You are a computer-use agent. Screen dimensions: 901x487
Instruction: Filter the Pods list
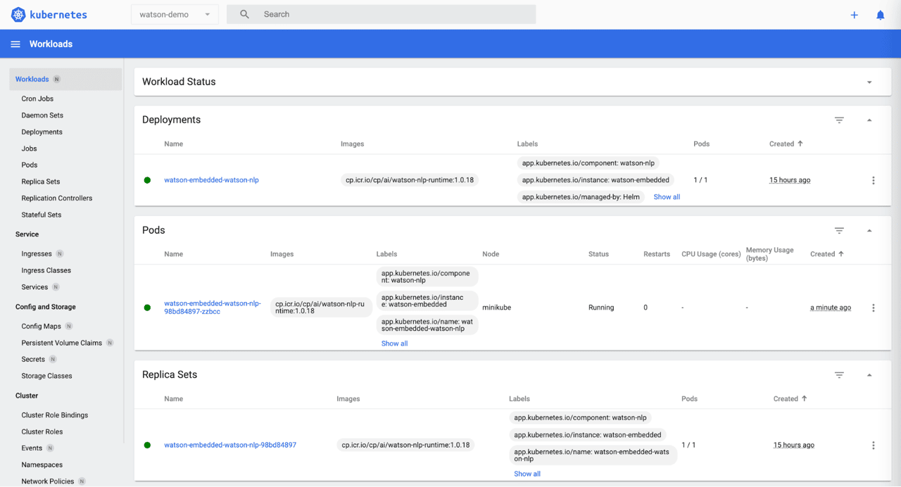tap(839, 231)
